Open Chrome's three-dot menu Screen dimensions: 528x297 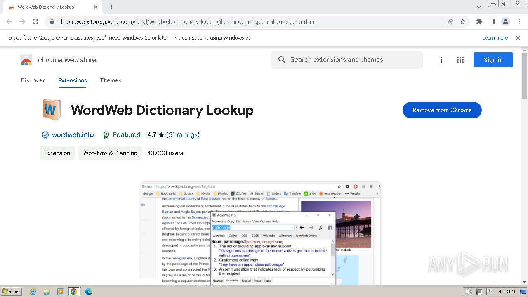519,22
